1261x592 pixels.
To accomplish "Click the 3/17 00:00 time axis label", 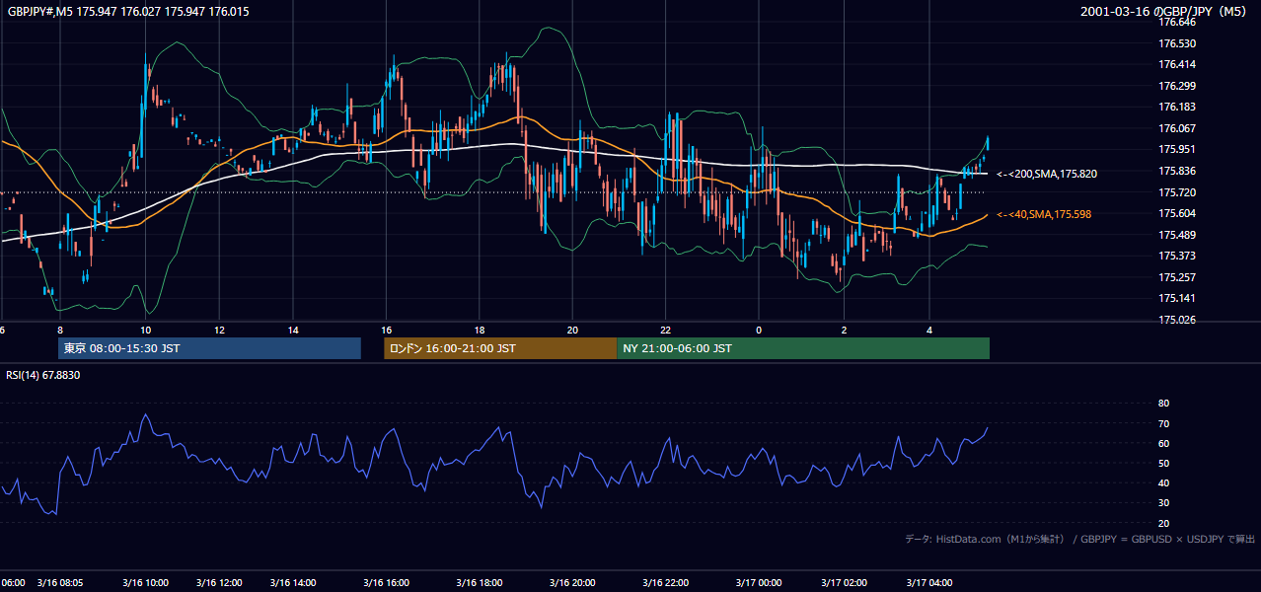I will click(x=758, y=583).
